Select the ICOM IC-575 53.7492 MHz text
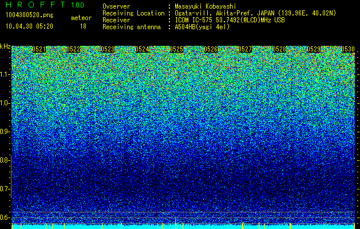Image resolution: width=360 pixels, height=229 pixels. (x=230, y=20)
